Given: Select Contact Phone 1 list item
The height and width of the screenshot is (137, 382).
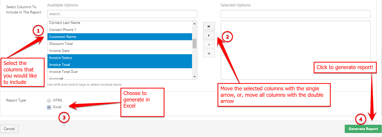Looking at the screenshot, I should [x=120, y=30].
